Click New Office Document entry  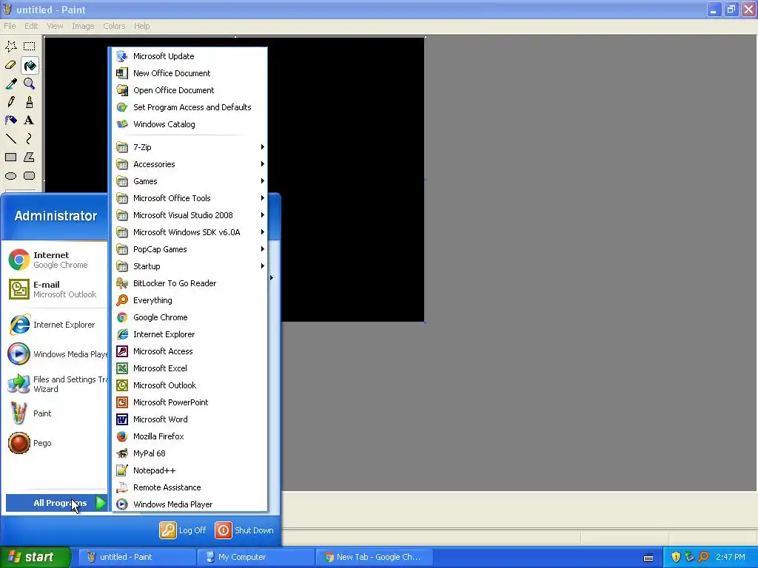coord(189,73)
